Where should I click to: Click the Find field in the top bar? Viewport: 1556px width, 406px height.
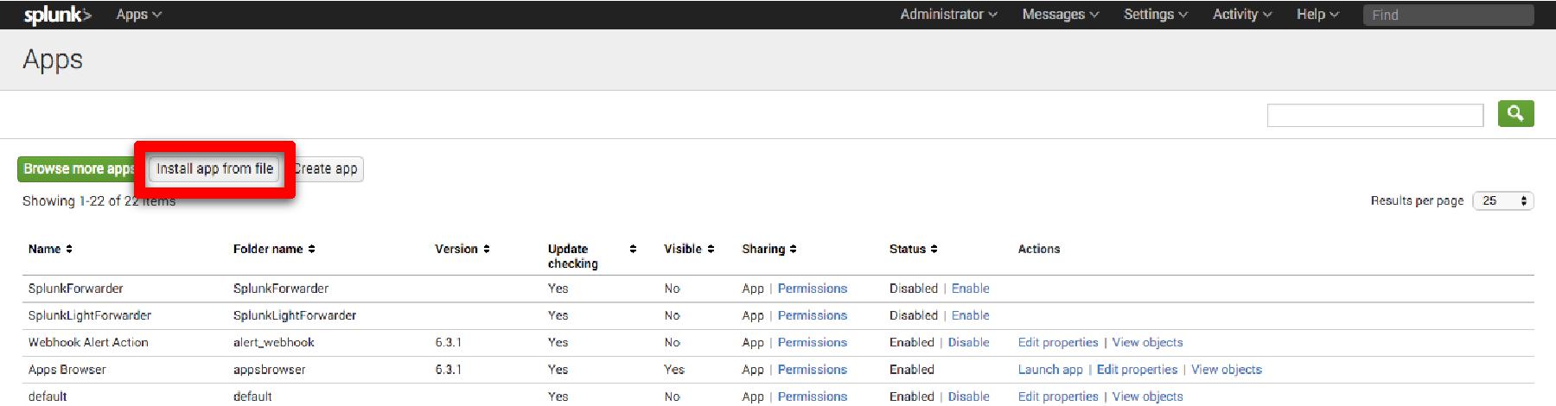[x=1448, y=15]
